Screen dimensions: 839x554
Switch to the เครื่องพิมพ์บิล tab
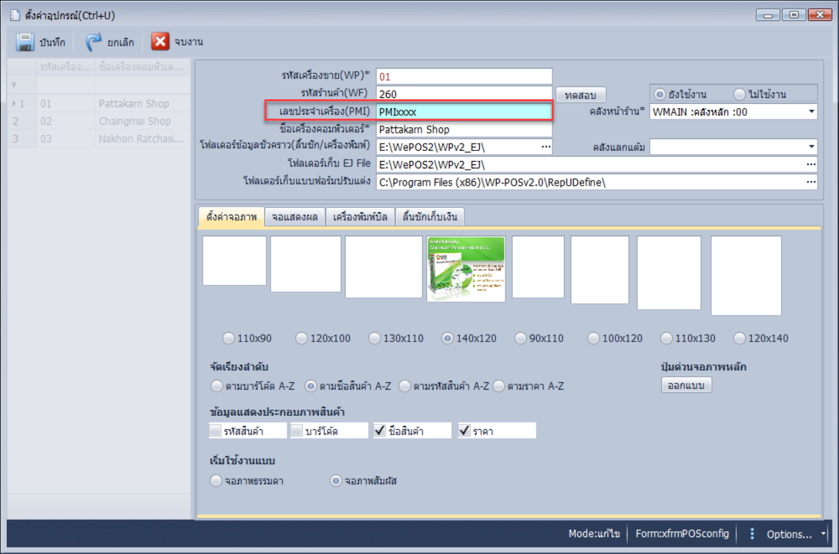tap(360, 217)
